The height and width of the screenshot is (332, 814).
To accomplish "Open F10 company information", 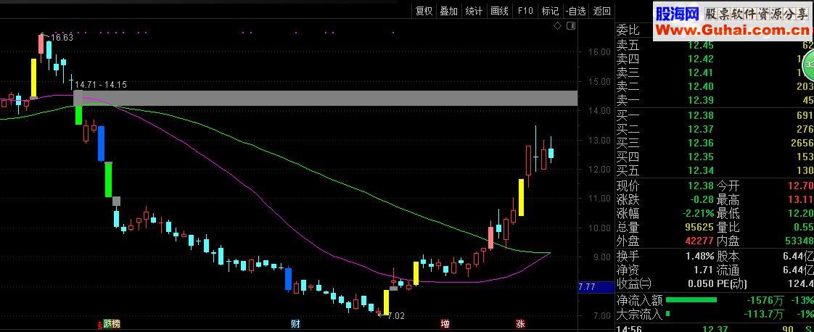I will (525, 11).
